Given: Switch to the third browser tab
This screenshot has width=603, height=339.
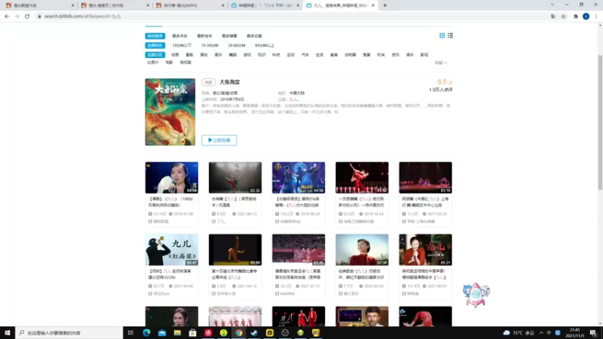Looking at the screenshot, I should [x=191, y=5].
